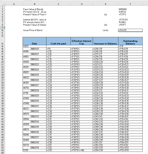Image resolution: width=148 pixels, height=154 pixels.
Task: Click the 'Increase in Balance' header
Action: (x=105, y=41)
